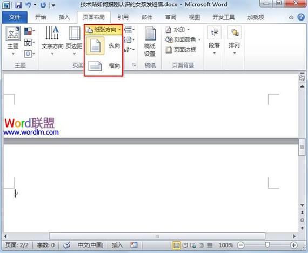Click the proofing check status icon
This screenshot has width=308, height=253.
coord(66,245)
